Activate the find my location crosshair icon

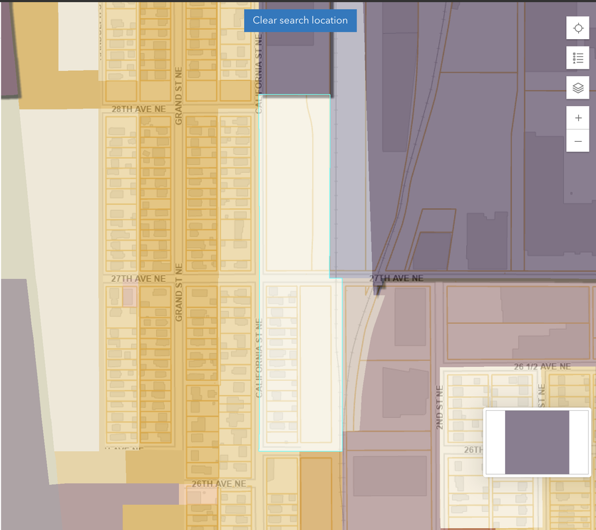coord(578,28)
